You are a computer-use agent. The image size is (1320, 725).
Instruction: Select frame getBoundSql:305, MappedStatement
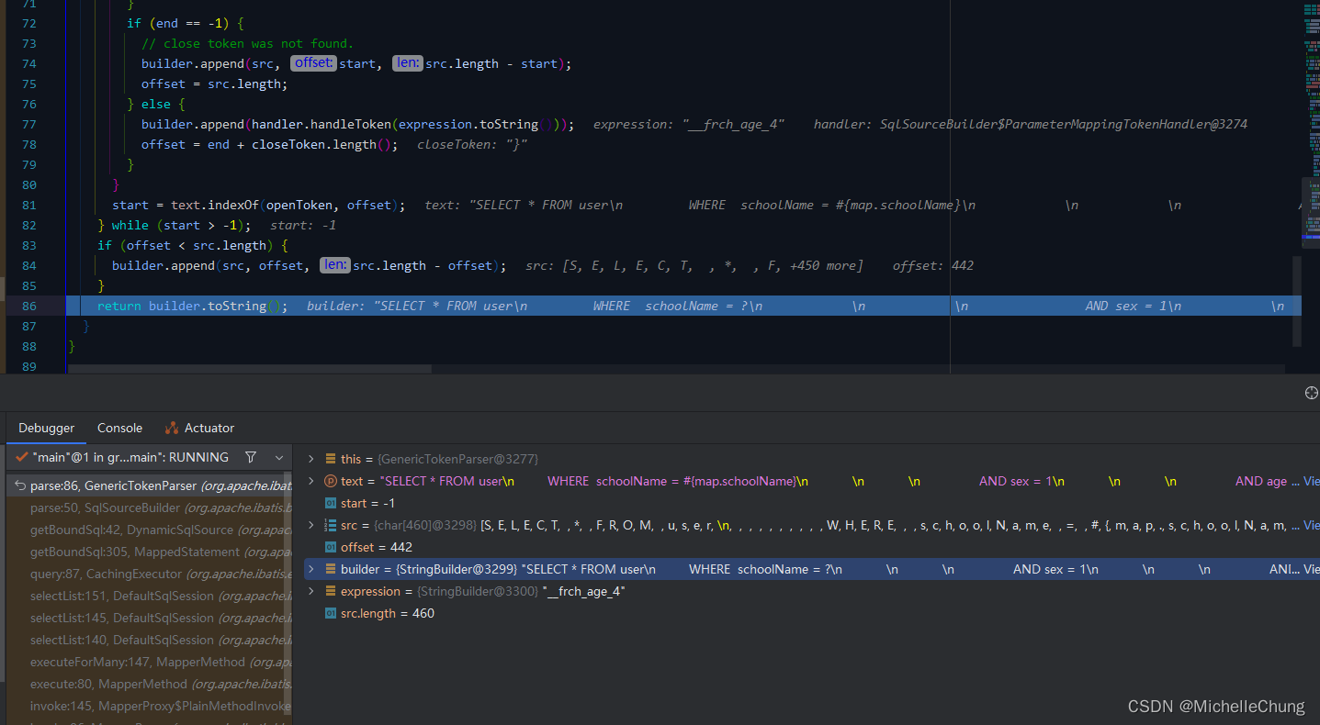pyautogui.click(x=148, y=552)
